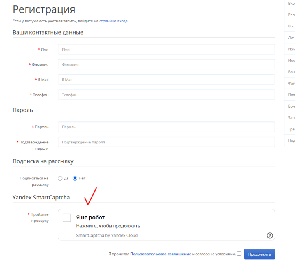
Task: Select the "Реги…" sidebar menu entry
Action: tap(291, 15)
